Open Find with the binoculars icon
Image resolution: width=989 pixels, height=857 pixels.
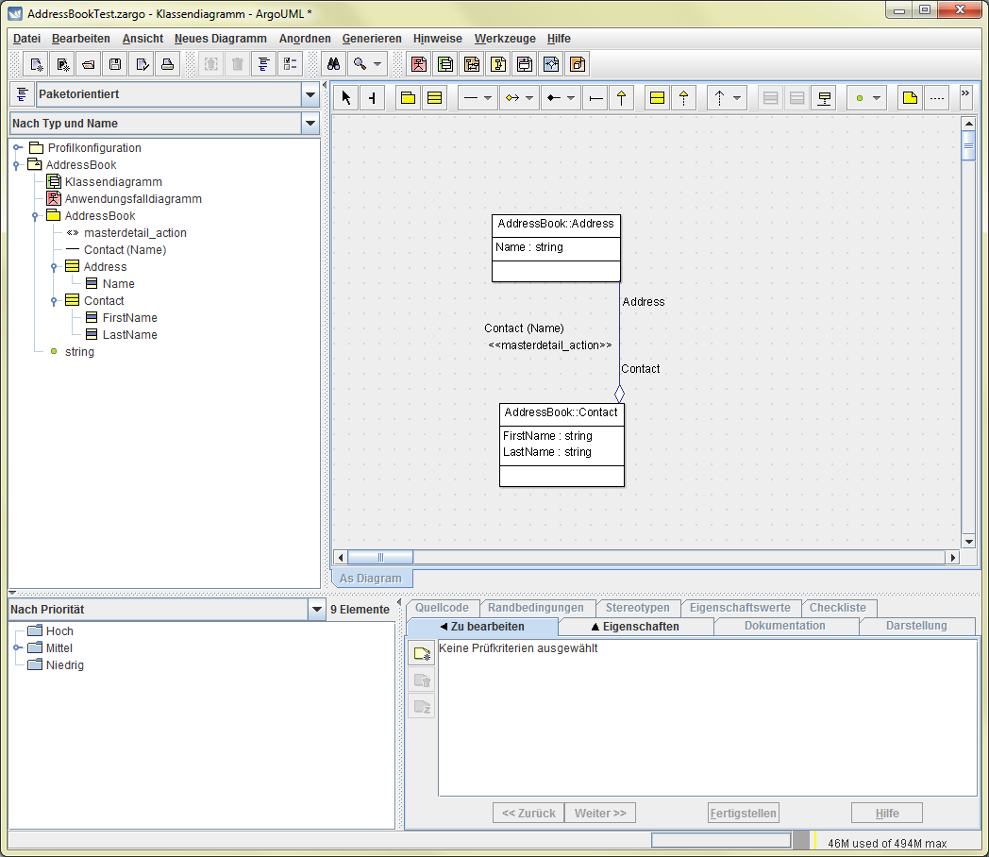click(332, 65)
